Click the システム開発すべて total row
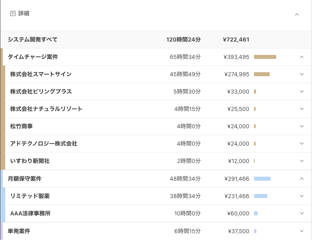 33,40
